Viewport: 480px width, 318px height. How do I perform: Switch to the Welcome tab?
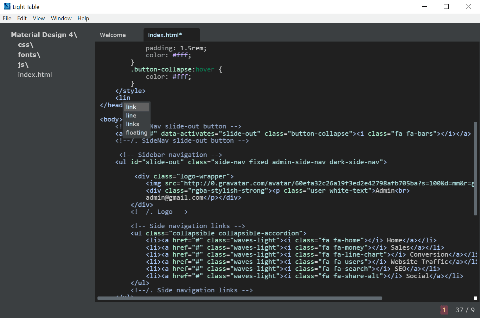pos(113,35)
